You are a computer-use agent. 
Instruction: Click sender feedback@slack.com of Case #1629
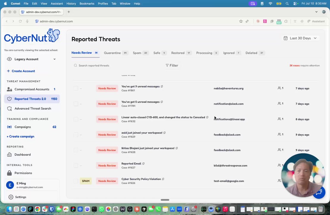pos(227,135)
